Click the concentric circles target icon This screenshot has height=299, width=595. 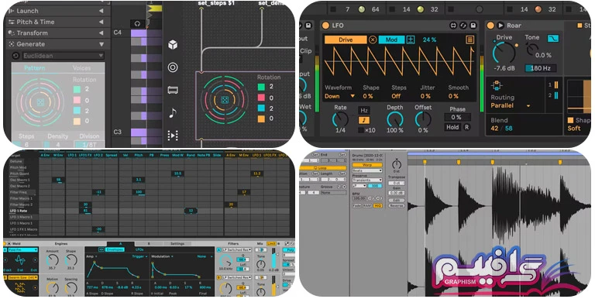[x=173, y=67]
